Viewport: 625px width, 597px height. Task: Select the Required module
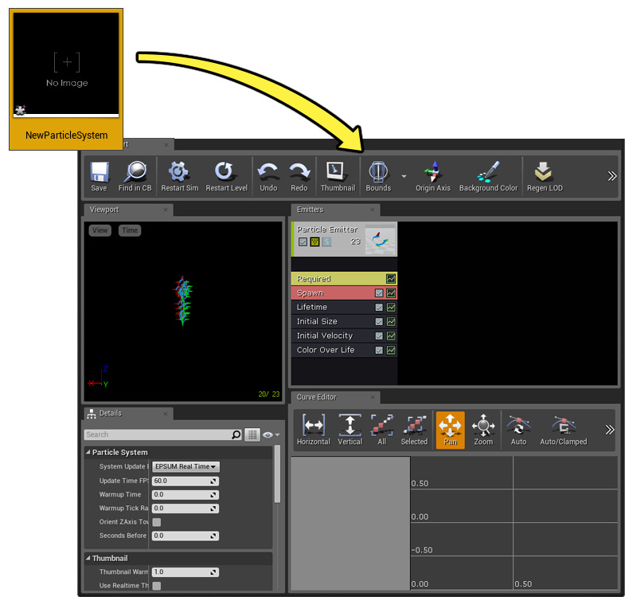[x=344, y=278]
